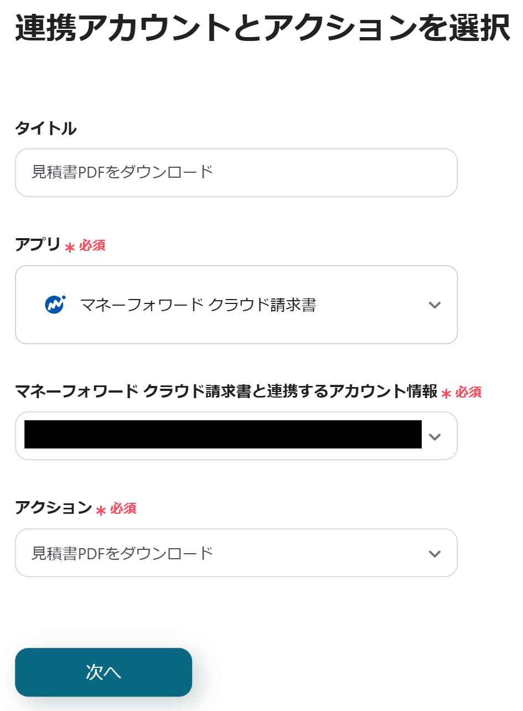The image size is (523, 711).
Task: Click the 必須 marker next to アプリ
Action: point(92,245)
